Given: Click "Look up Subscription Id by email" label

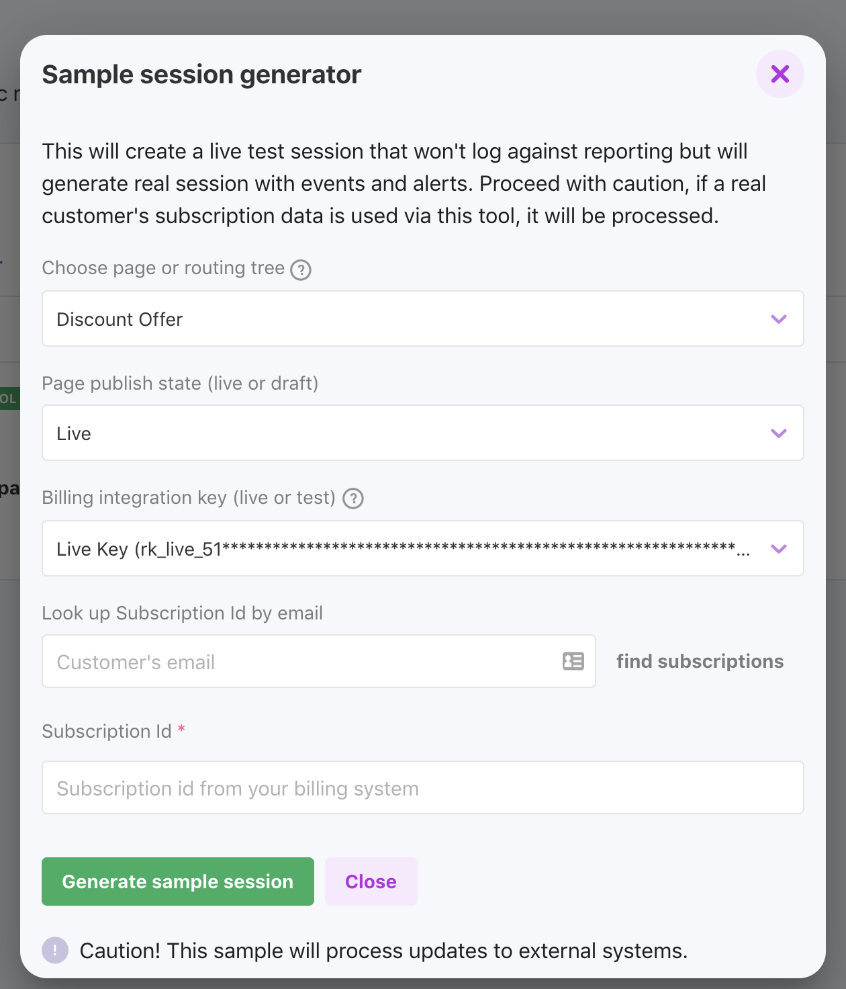Looking at the screenshot, I should 182,613.
